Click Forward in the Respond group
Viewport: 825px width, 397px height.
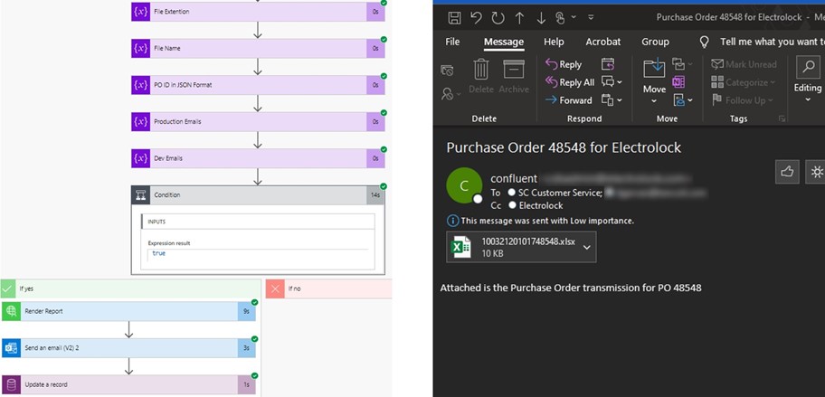(x=568, y=99)
